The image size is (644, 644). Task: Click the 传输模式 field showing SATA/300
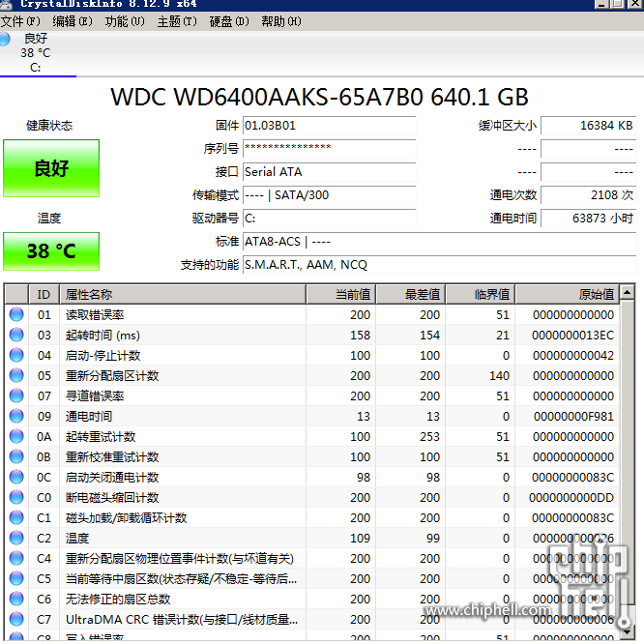point(330,195)
